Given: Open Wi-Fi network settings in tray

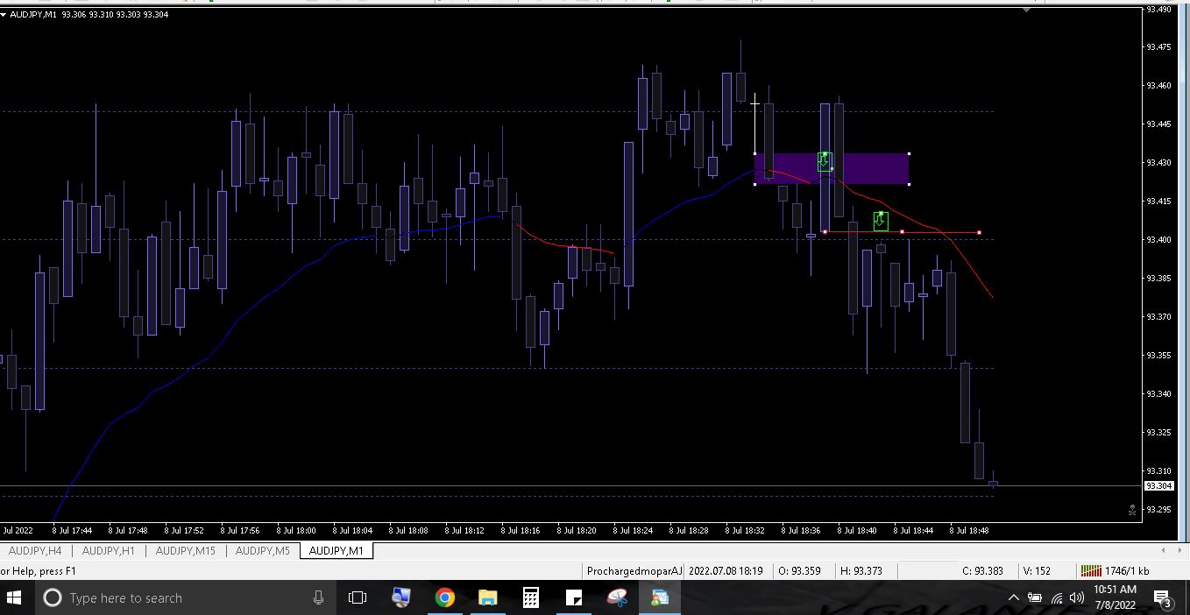Looking at the screenshot, I should (1056, 597).
